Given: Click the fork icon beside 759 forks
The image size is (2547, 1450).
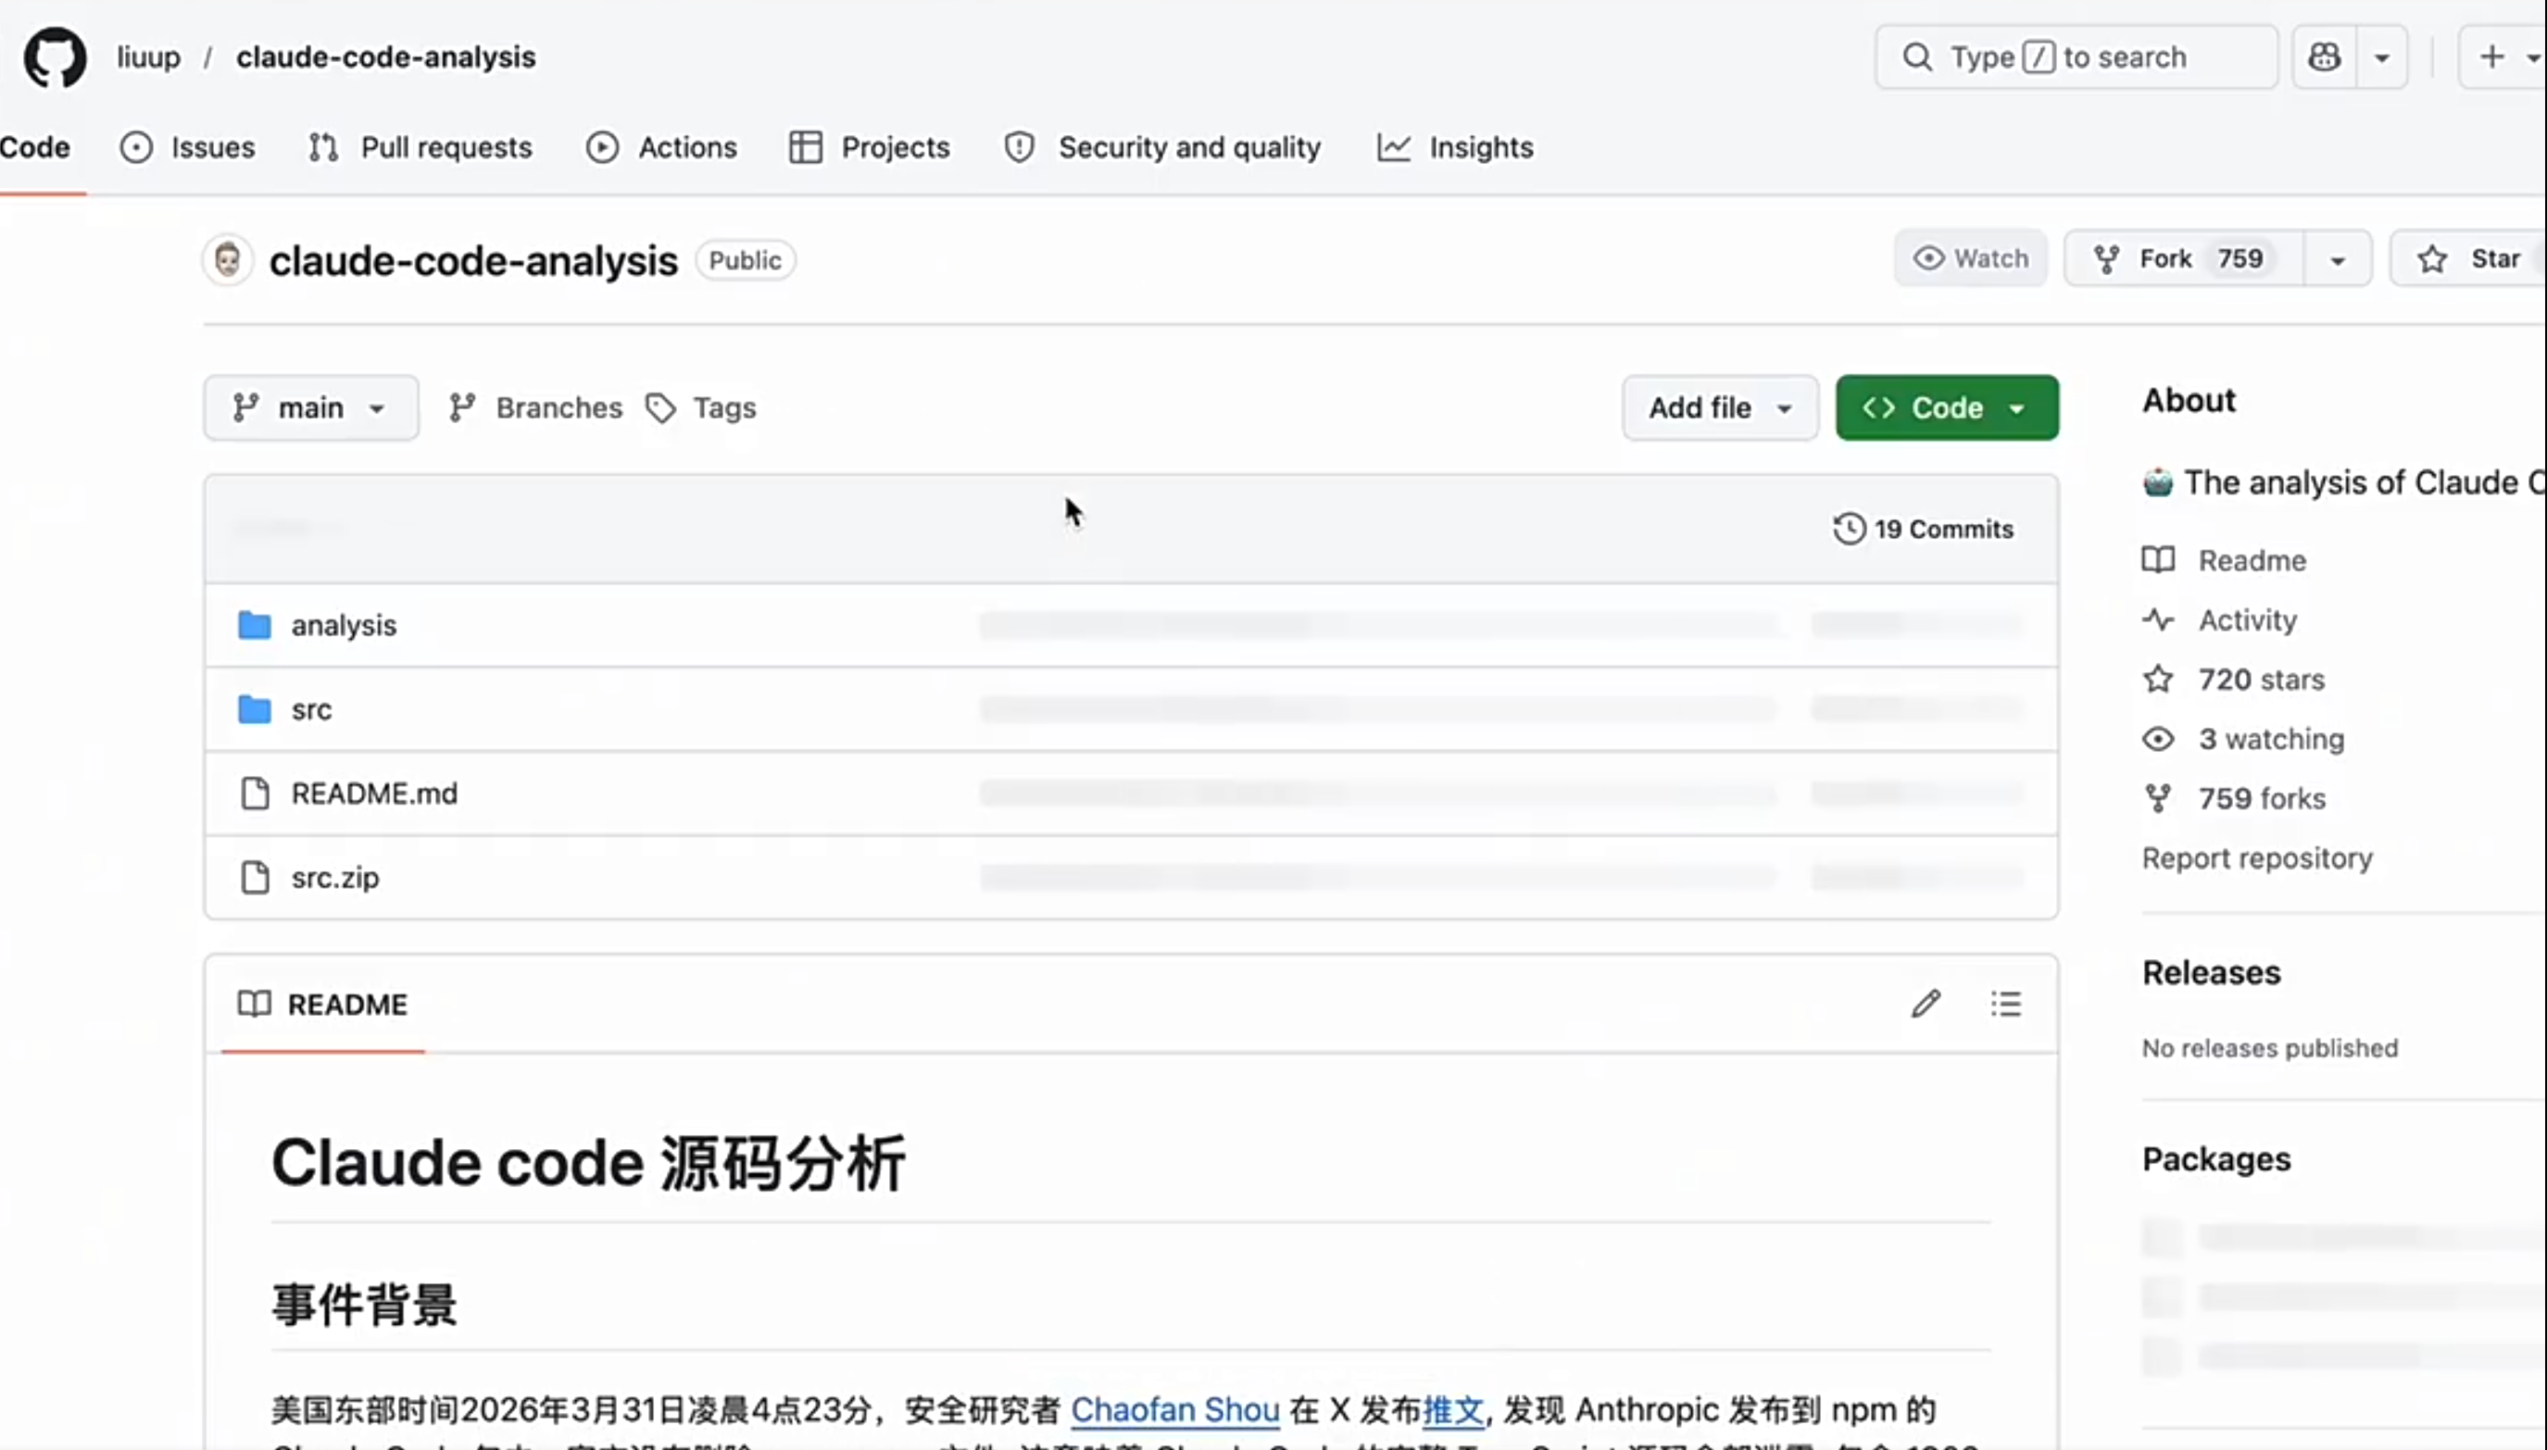Looking at the screenshot, I should click(2159, 799).
